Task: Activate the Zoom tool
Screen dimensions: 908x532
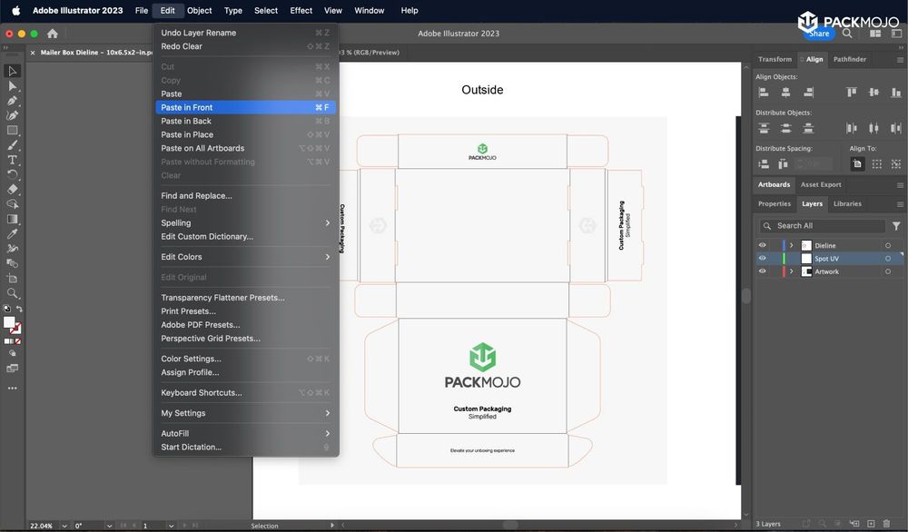Action: (13, 293)
